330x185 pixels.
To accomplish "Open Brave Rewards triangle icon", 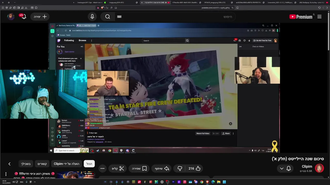I will [x=98, y=8].
